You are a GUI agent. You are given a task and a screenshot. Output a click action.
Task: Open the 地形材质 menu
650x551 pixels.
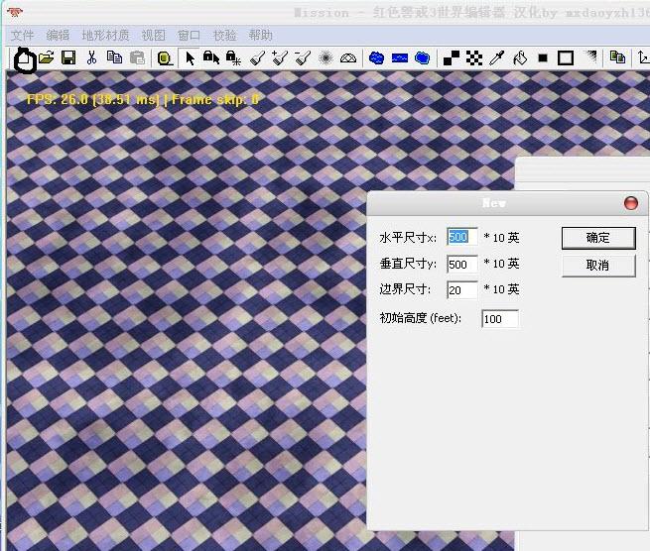point(105,35)
